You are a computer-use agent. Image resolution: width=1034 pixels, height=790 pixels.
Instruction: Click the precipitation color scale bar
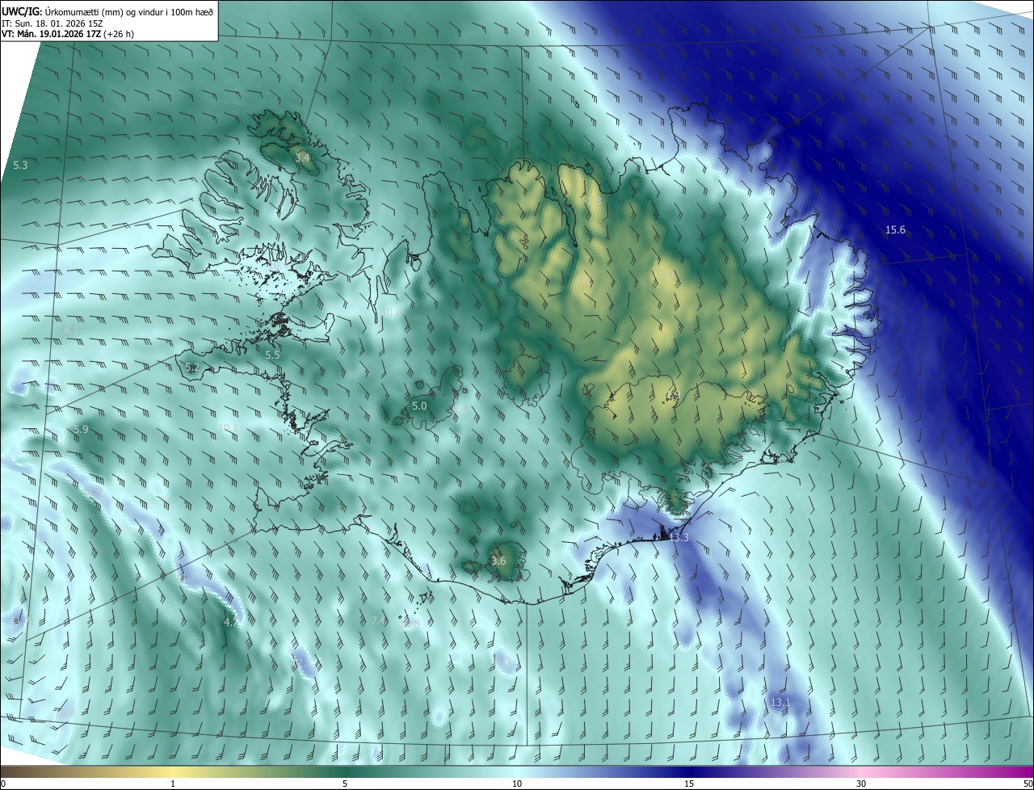[517, 771]
